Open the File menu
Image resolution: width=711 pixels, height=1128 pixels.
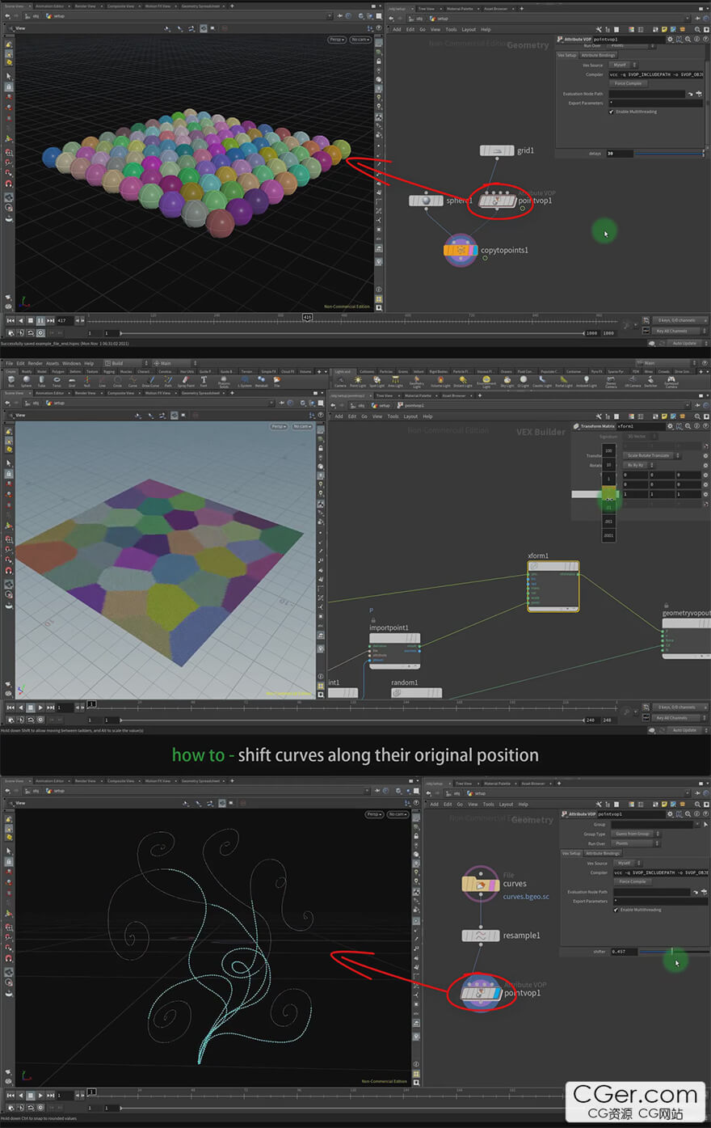point(9,363)
